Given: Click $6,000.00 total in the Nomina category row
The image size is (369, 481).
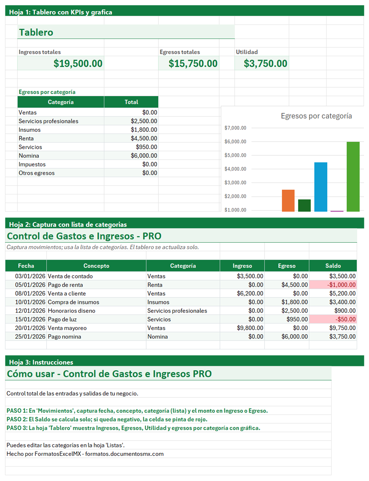Looking at the screenshot, I should tap(131, 156).
